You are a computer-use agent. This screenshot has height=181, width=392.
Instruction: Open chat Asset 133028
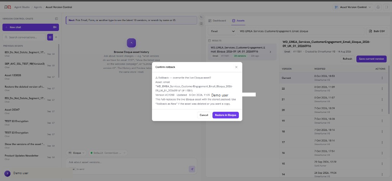31,77
